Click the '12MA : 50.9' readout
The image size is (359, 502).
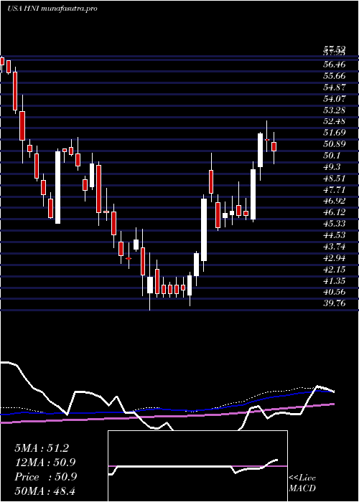45,463
